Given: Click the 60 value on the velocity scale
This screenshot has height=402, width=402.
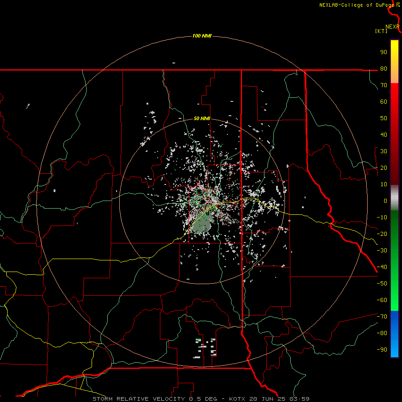Looking at the screenshot, I should 384,101.
